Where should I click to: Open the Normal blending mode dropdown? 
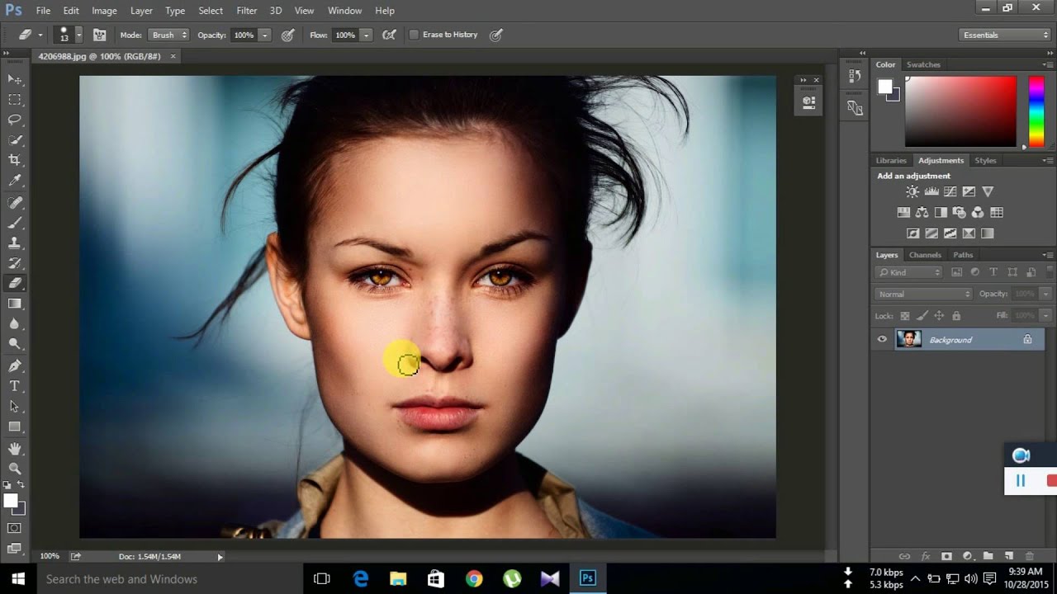(x=923, y=294)
